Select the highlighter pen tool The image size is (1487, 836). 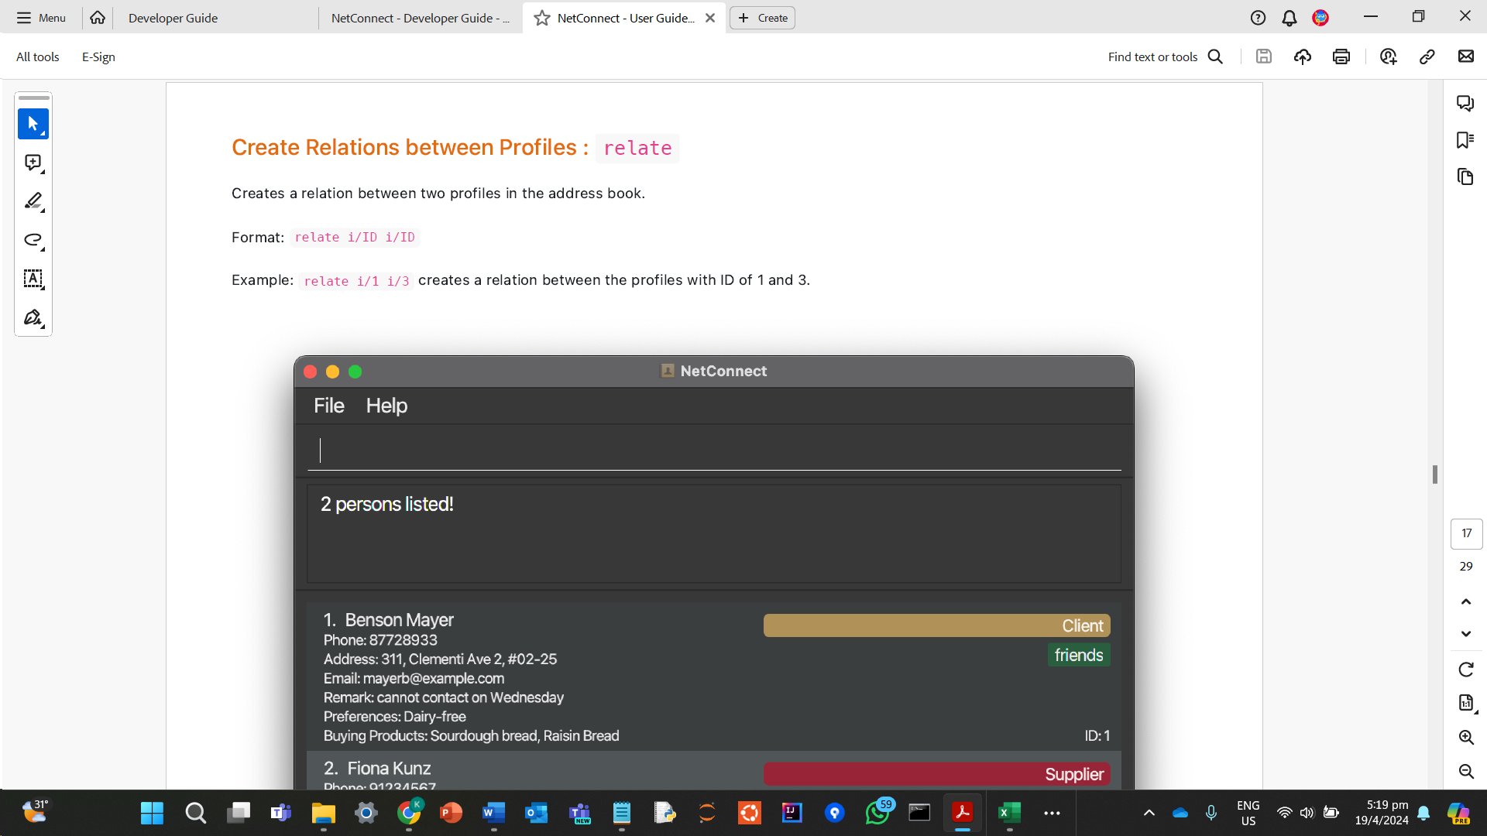pos(33,201)
